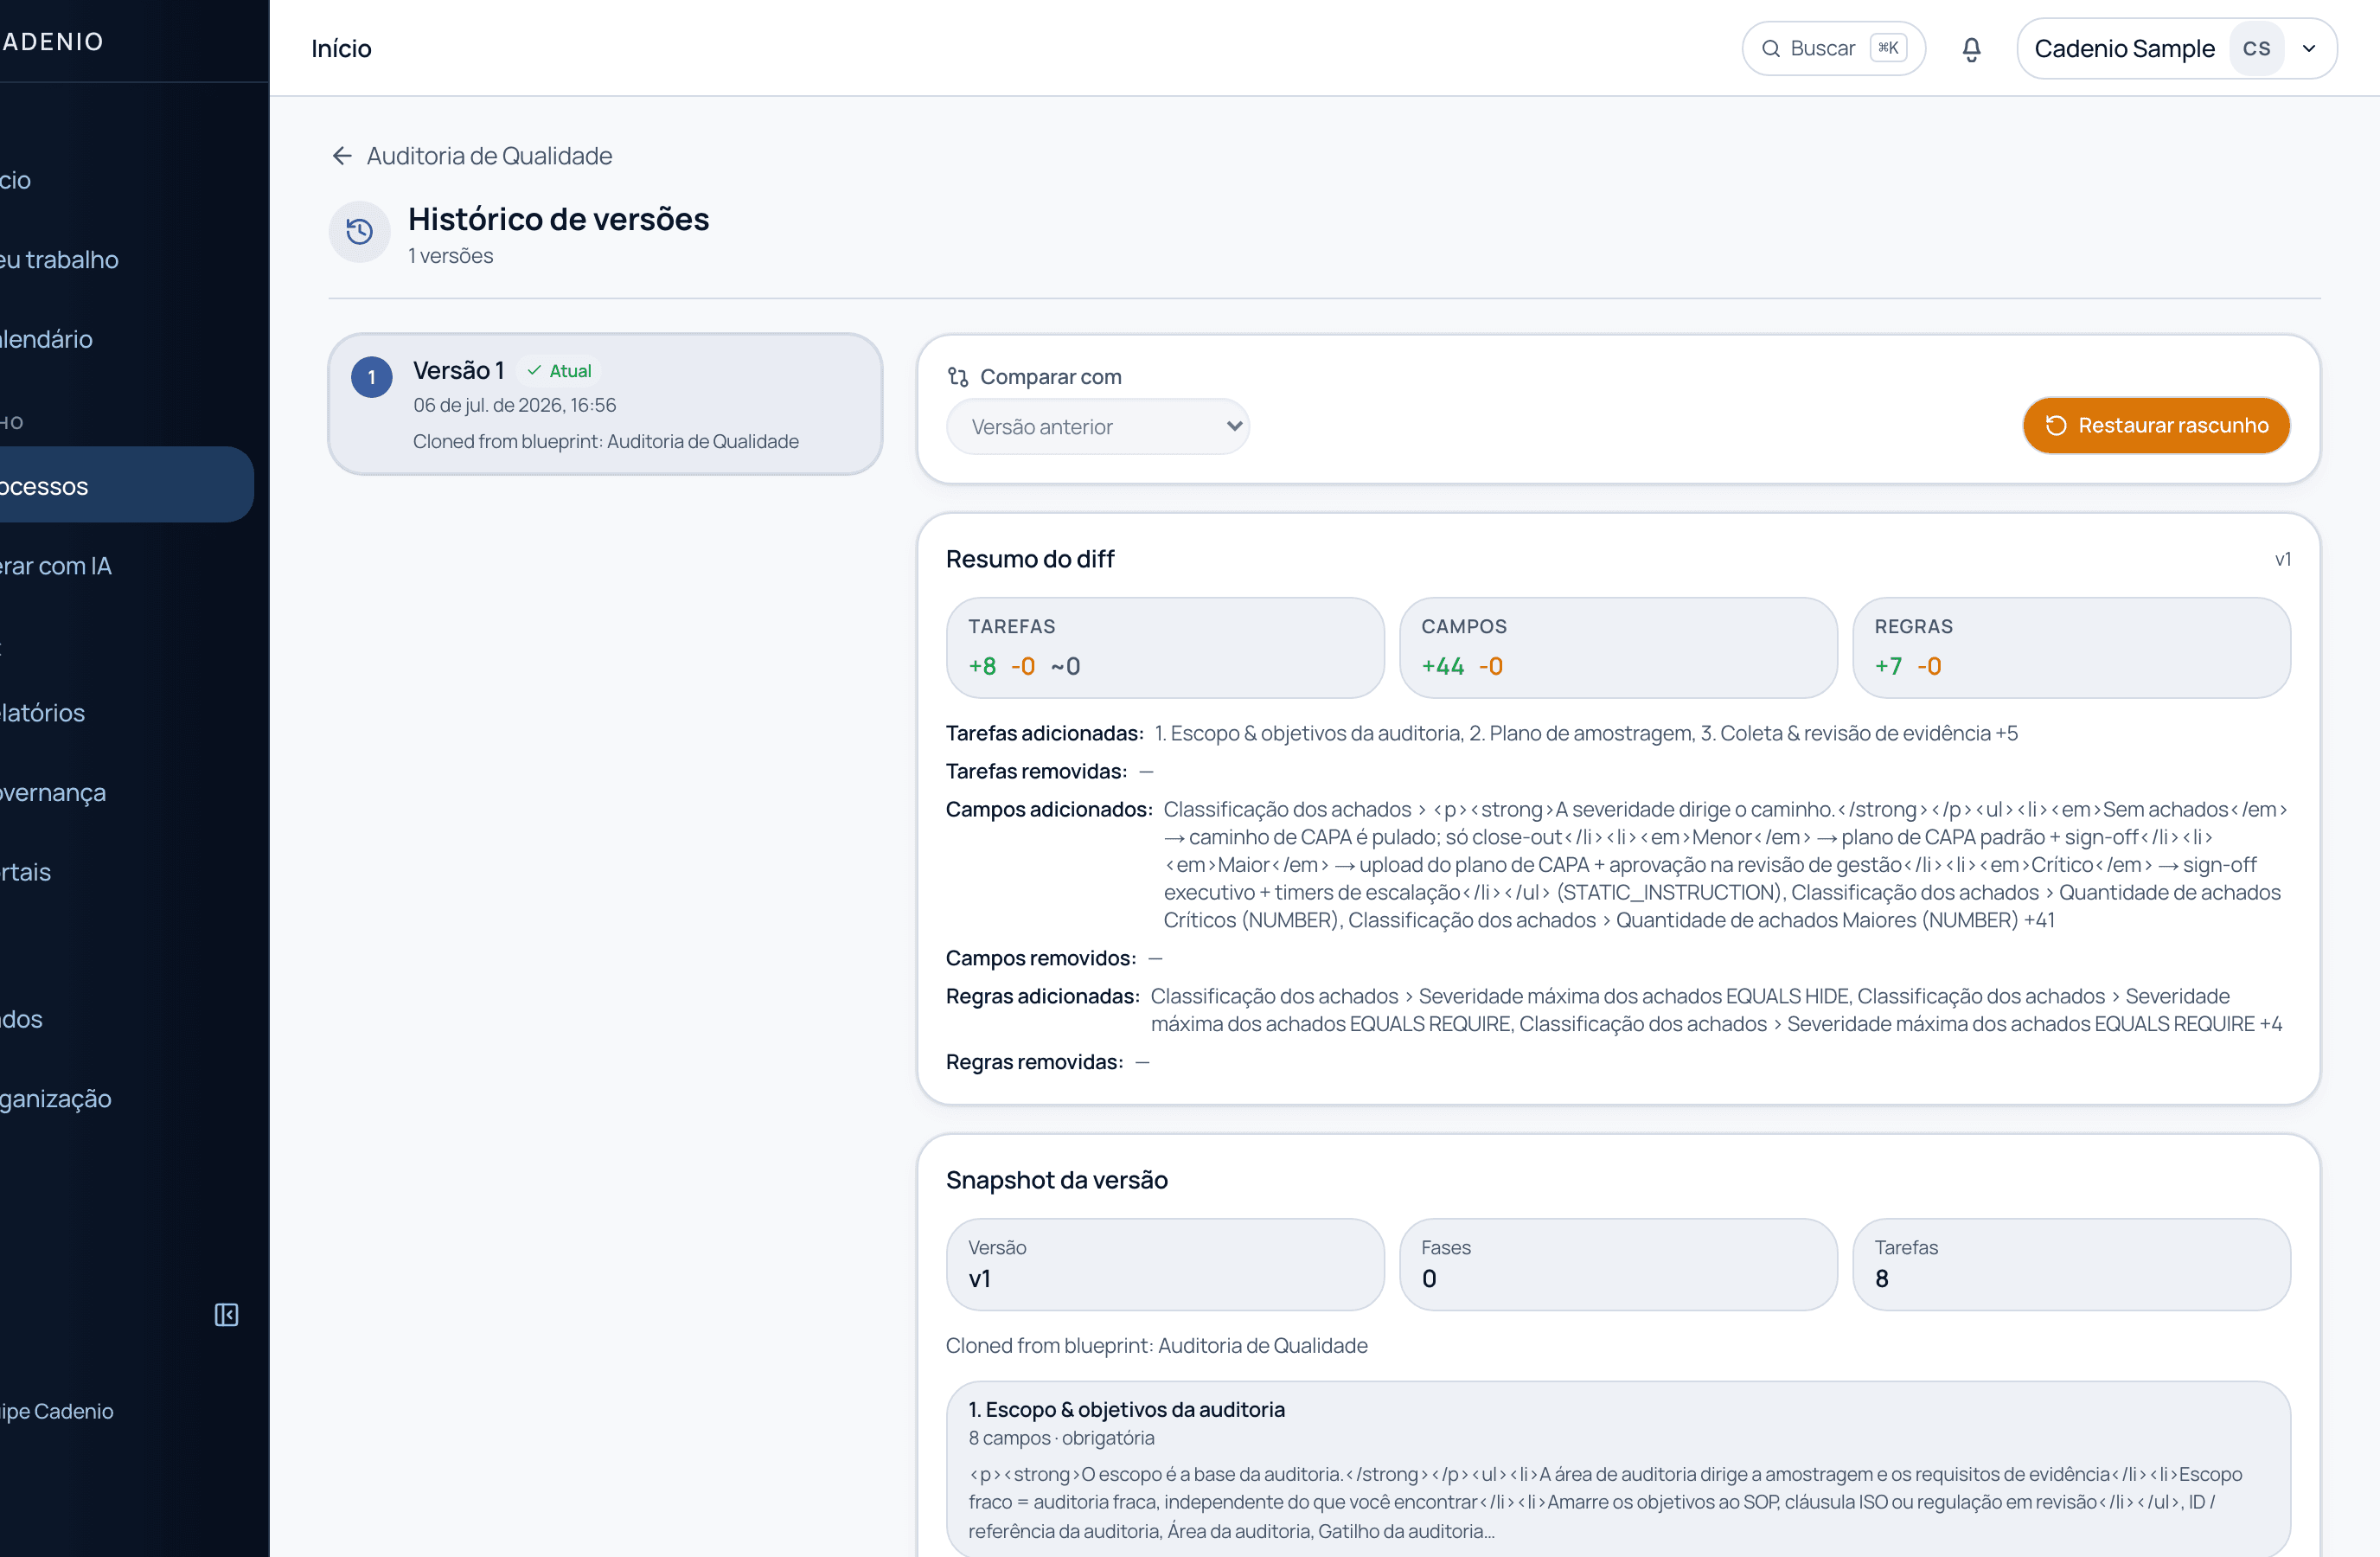
Task: Click the Campos adicionados label
Action: coord(1049,810)
